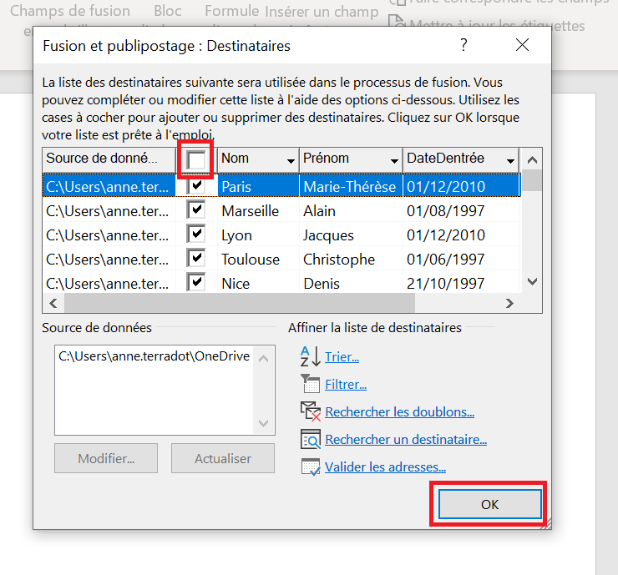The width and height of the screenshot is (618, 575).
Task: Click the Rechercher un destinataire icon
Action: click(x=310, y=439)
